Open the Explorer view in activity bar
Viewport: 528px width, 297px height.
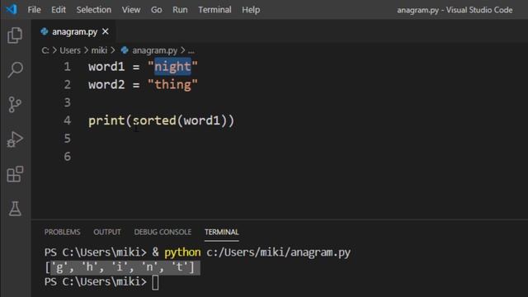[x=15, y=35]
